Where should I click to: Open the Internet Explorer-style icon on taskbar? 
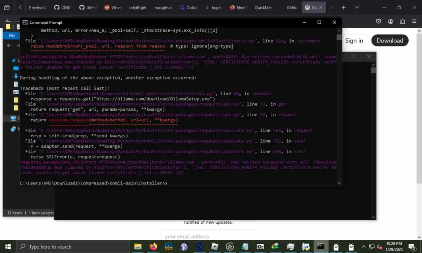click(275, 246)
